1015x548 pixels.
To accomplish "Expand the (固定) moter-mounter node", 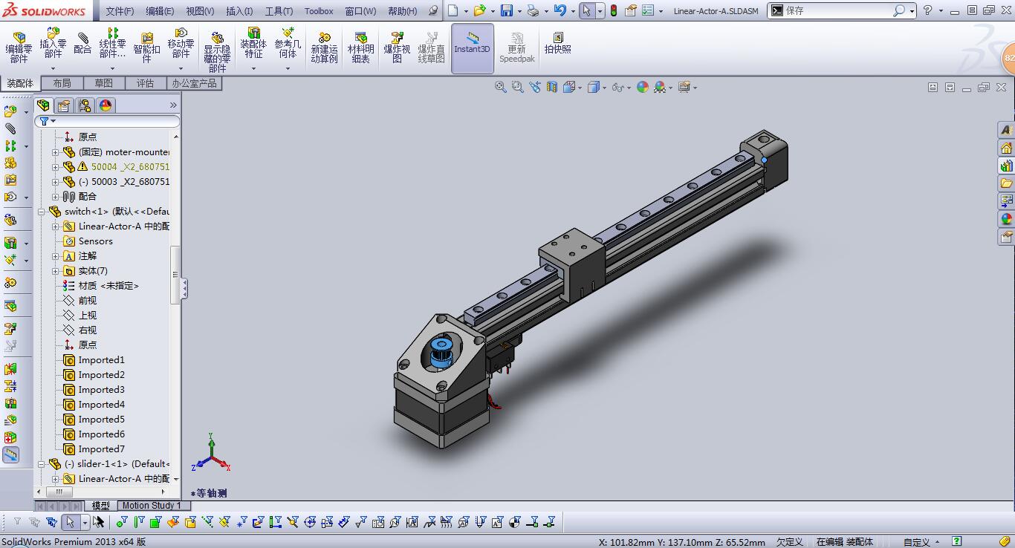I will (56, 152).
